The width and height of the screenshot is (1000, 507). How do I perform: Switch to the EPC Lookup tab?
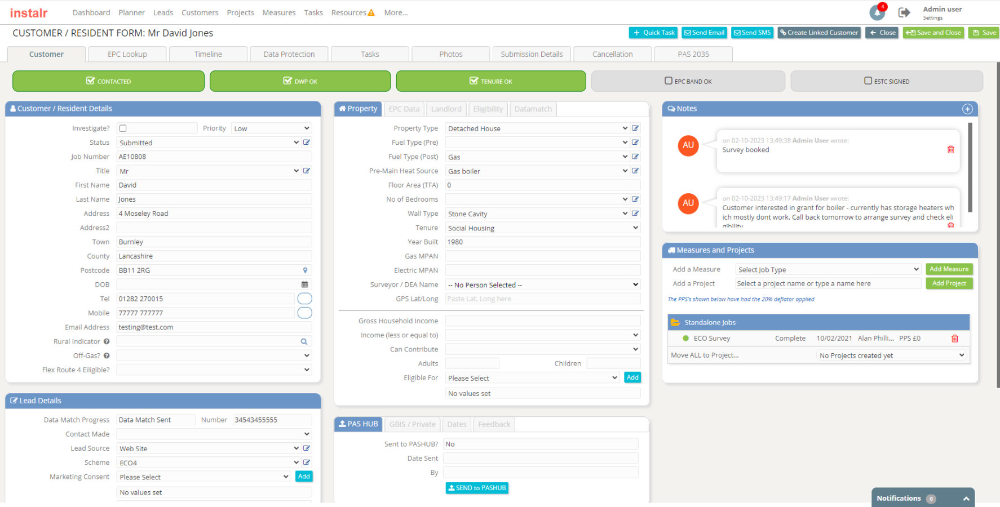coord(127,54)
